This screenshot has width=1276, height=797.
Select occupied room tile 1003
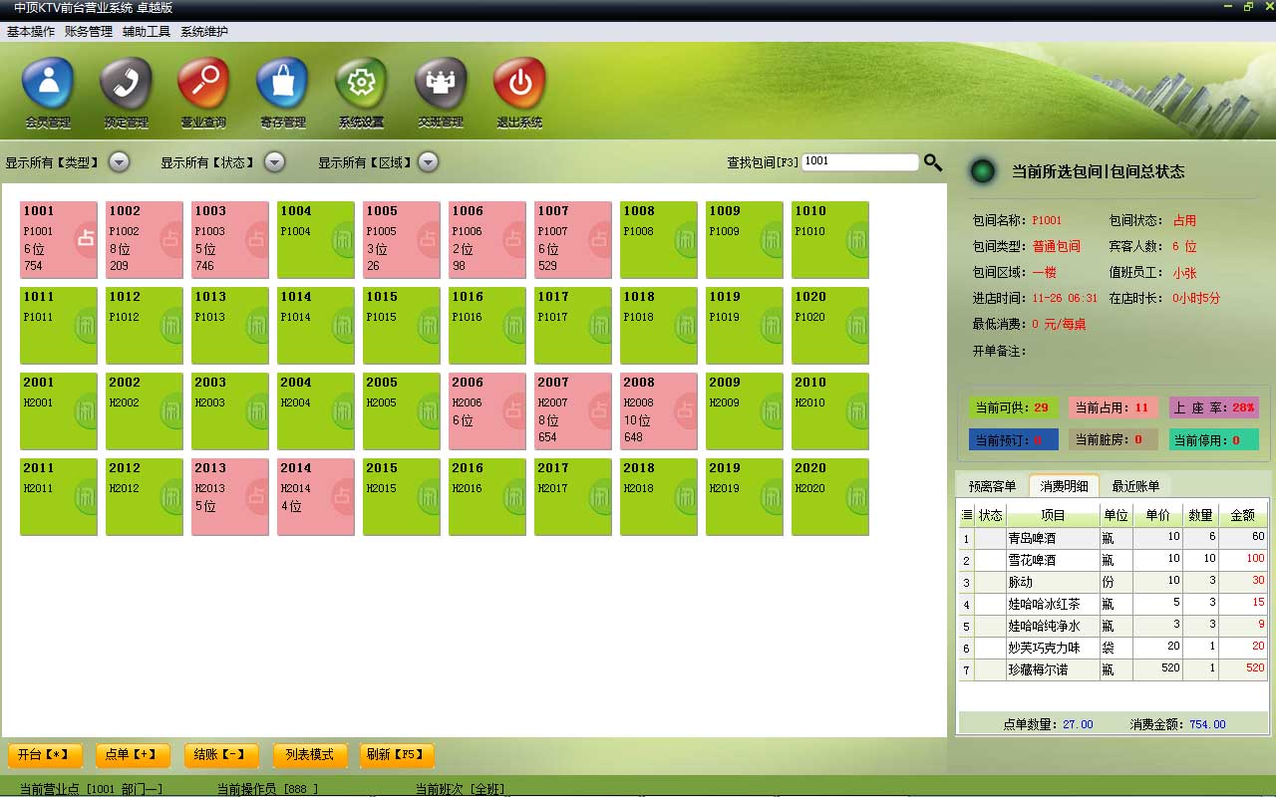[230, 240]
